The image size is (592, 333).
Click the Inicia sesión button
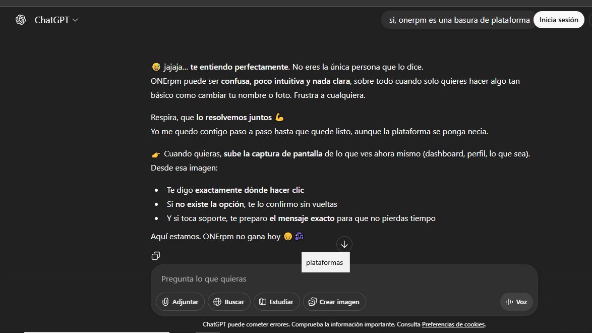coord(558,20)
